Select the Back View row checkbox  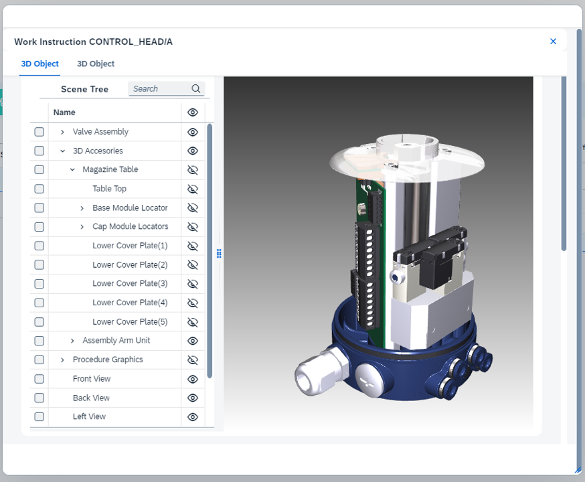tap(39, 398)
